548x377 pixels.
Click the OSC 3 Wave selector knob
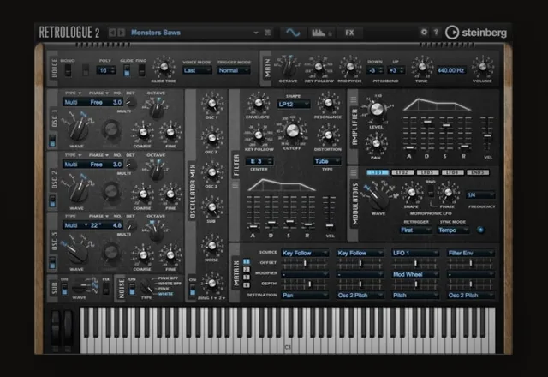coord(78,253)
